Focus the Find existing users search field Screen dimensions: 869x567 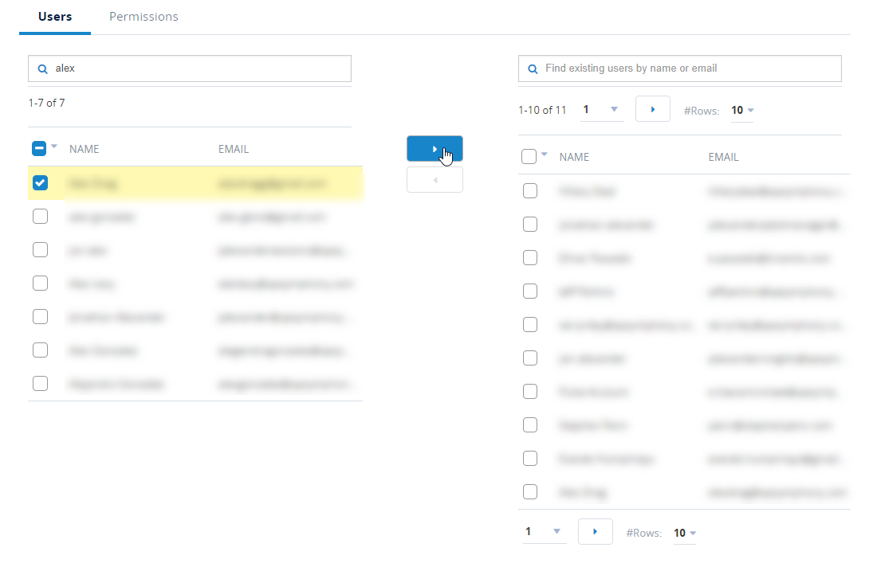(x=686, y=68)
